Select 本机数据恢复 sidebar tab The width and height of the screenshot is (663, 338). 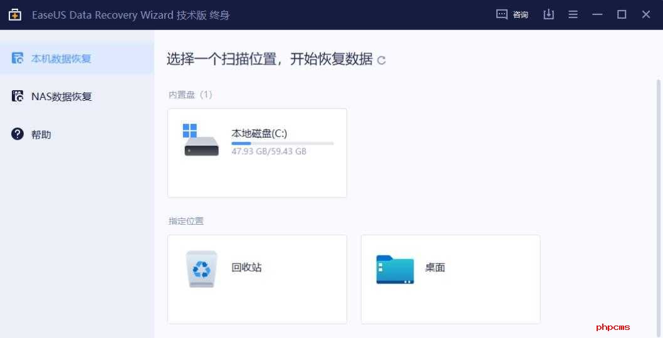pyautogui.click(x=77, y=58)
